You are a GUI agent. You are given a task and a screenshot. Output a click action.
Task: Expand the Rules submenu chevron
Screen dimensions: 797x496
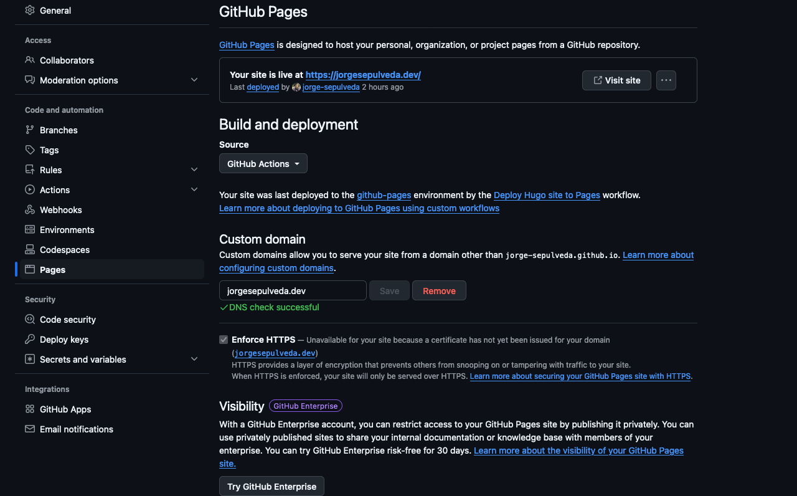tap(194, 170)
